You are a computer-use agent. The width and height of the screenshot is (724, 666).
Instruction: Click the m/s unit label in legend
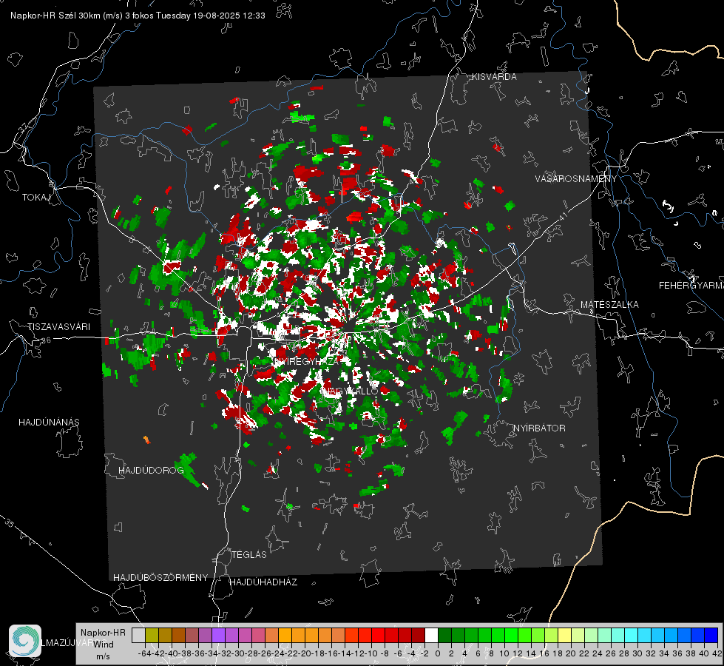pyautogui.click(x=103, y=656)
